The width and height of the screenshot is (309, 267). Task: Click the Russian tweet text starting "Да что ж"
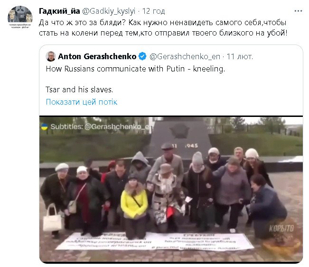click(x=163, y=28)
